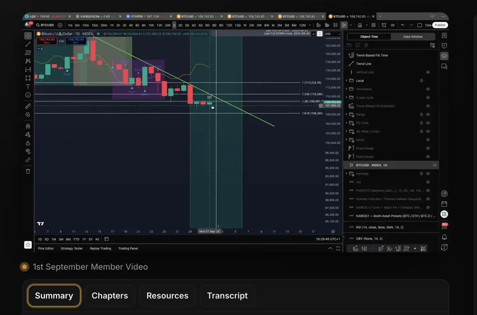
Task: Toggle lock on Local folder
Action: [421, 81]
